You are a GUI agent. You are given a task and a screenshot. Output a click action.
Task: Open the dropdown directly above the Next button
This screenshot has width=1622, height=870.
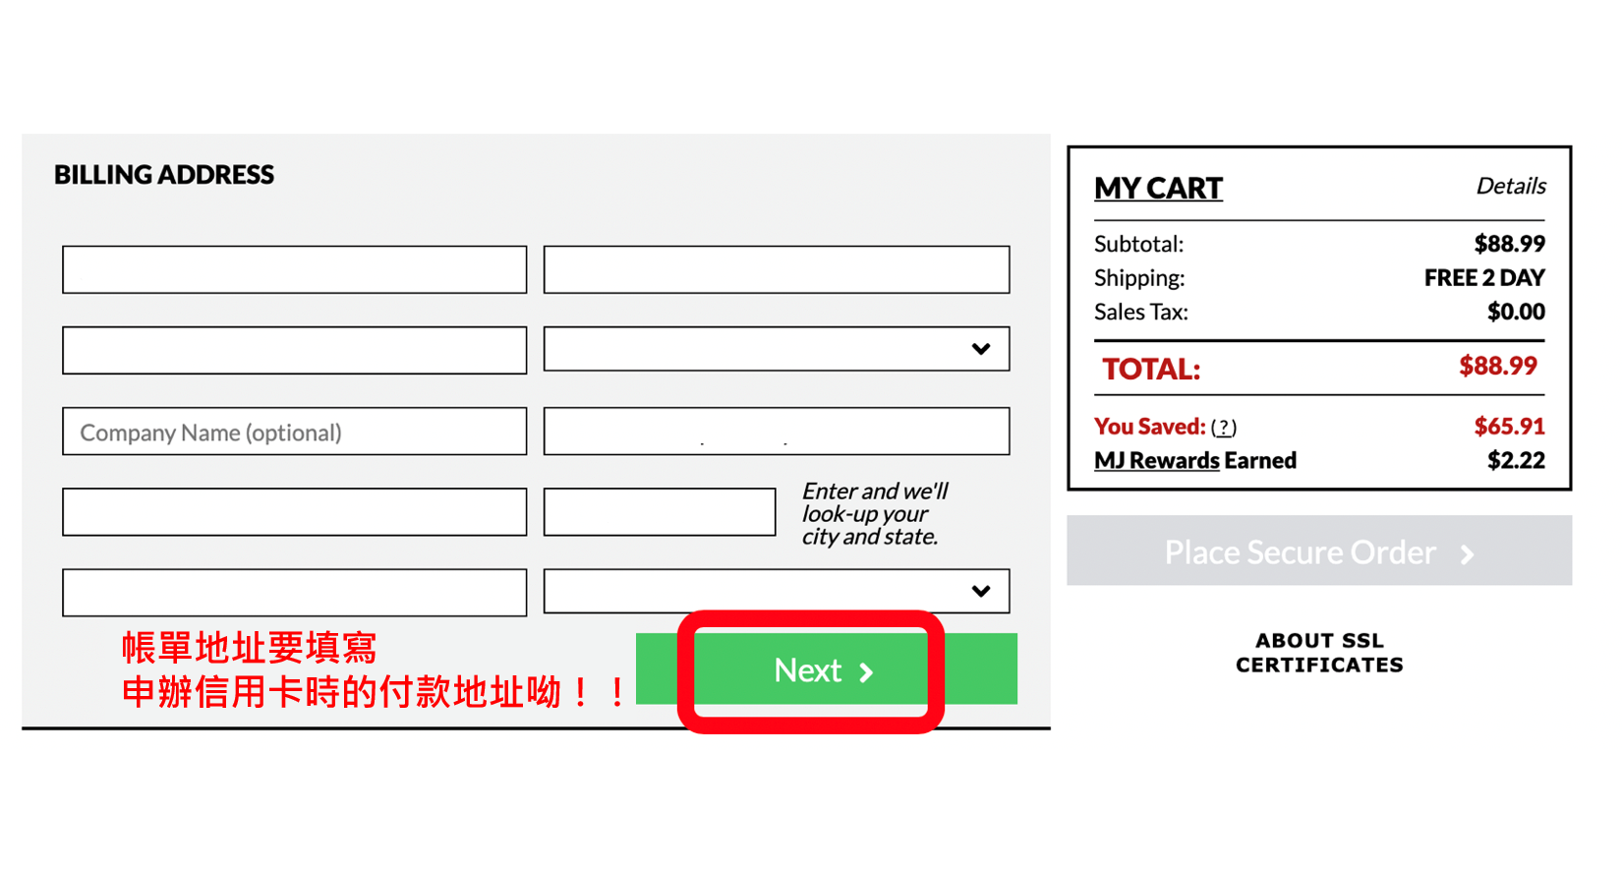776,592
